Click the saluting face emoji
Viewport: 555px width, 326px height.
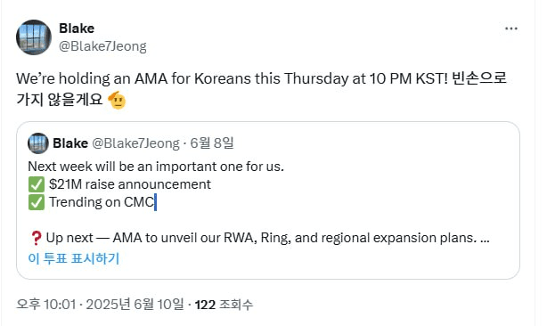[x=117, y=100]
